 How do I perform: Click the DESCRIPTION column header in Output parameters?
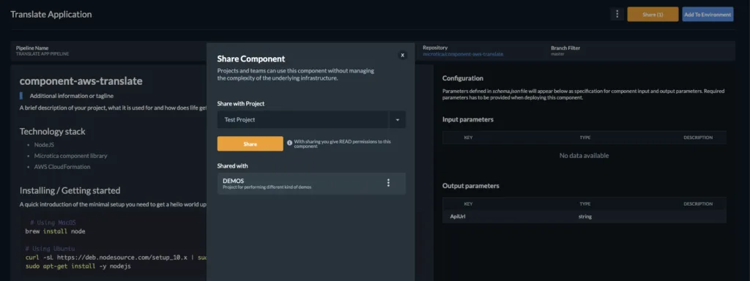coord(698,204)
